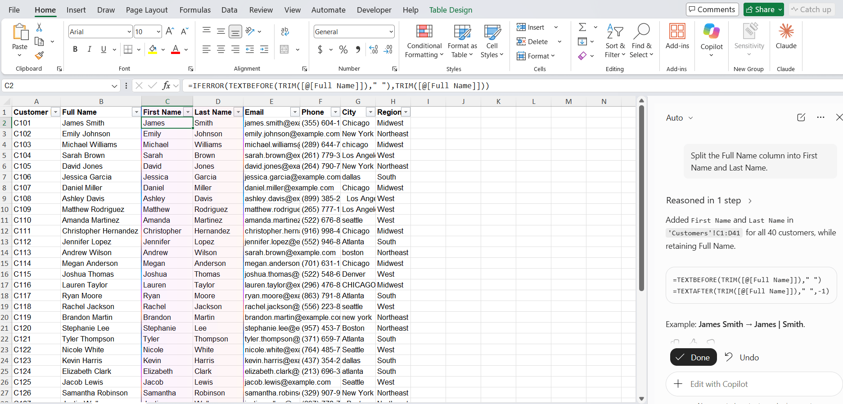Switch to the Developer tab
The image size is (843, 404).
374,9
